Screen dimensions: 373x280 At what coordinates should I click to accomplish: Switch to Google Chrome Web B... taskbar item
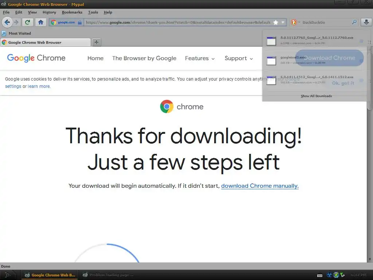tap(50, 275)
